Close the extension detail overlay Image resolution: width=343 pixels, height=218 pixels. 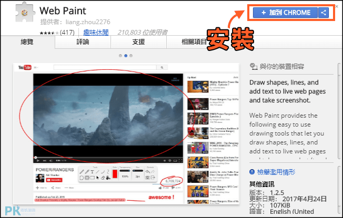pos(337,6)
